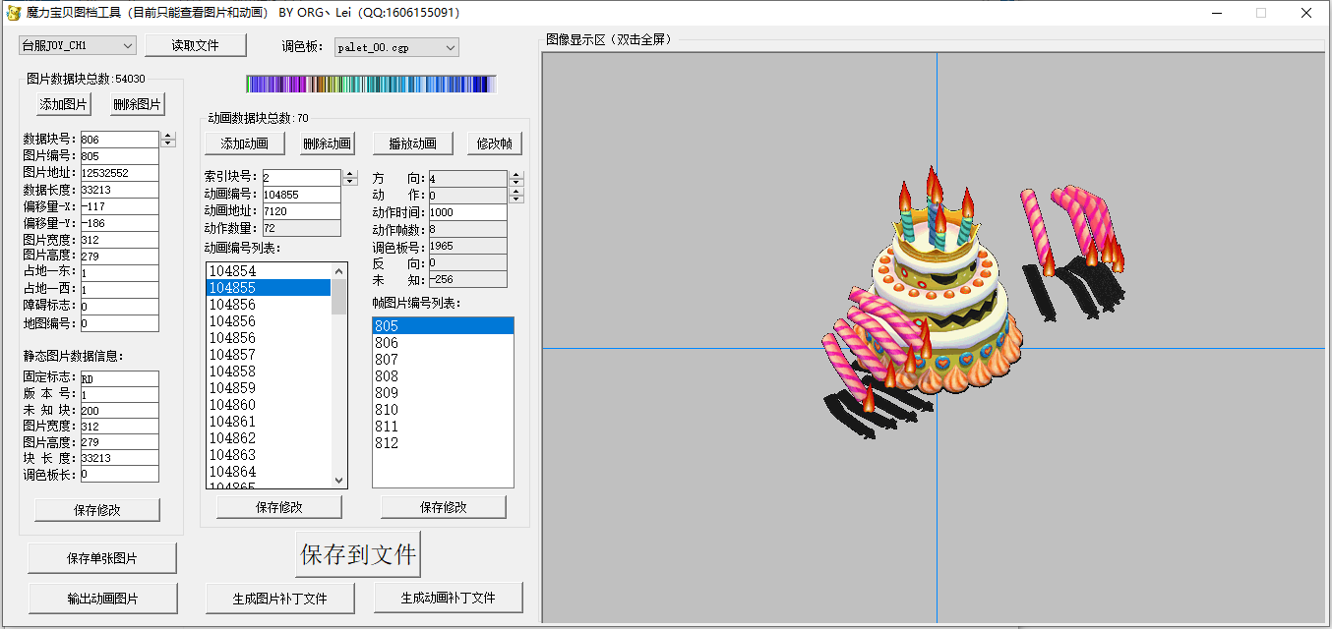Start playback with 播放动画 button
The image size is (1332, 629).
click(x=412, y=143)
